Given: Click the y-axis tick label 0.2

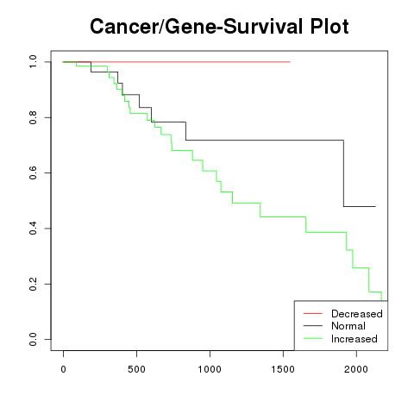Looking at the screenshot, I should click(33, 284).
